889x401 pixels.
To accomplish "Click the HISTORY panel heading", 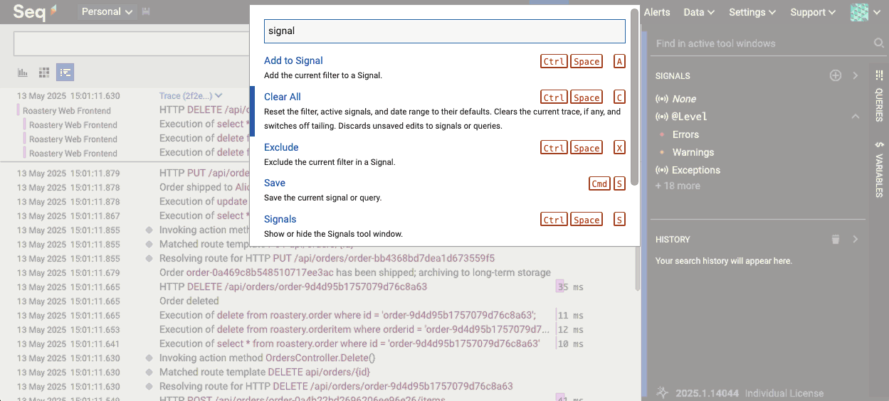I will tap(673, 240).
